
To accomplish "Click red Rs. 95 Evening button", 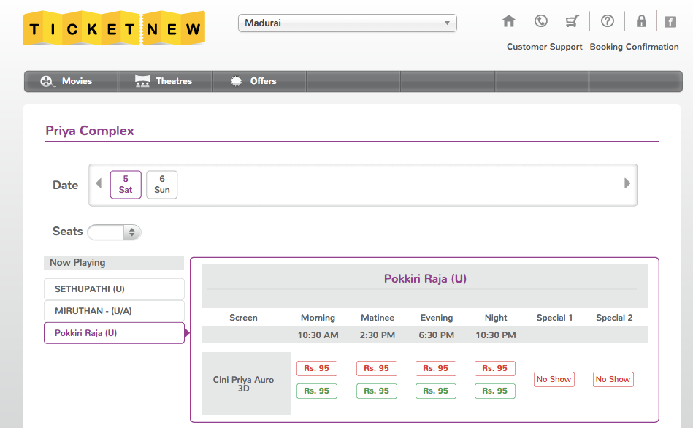I will (436, 368).
